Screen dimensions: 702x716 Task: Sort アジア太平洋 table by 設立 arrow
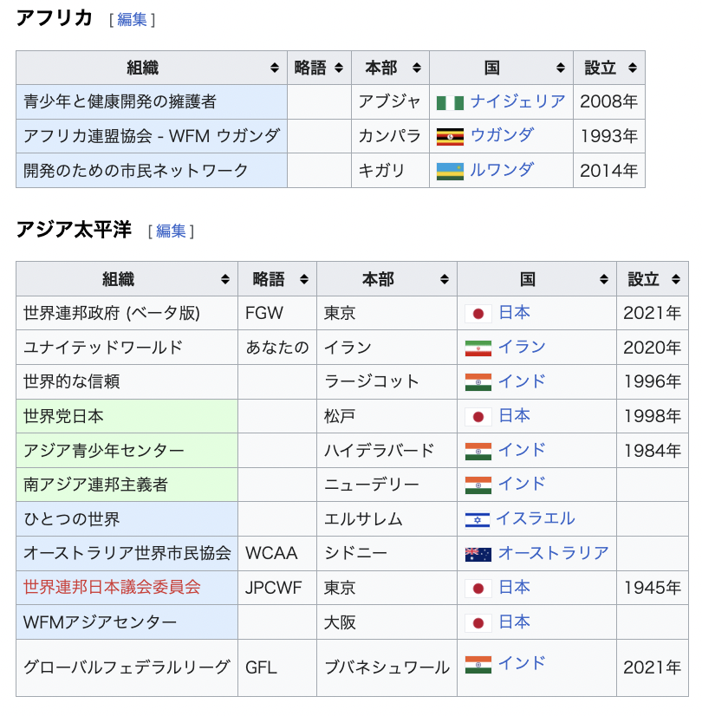point(675,279)
